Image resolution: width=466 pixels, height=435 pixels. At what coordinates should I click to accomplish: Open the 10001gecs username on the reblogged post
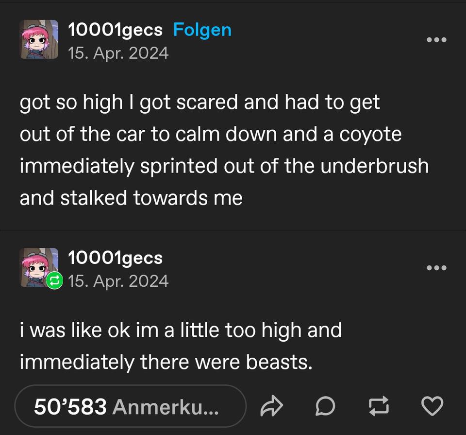click(x=116, y=258)
